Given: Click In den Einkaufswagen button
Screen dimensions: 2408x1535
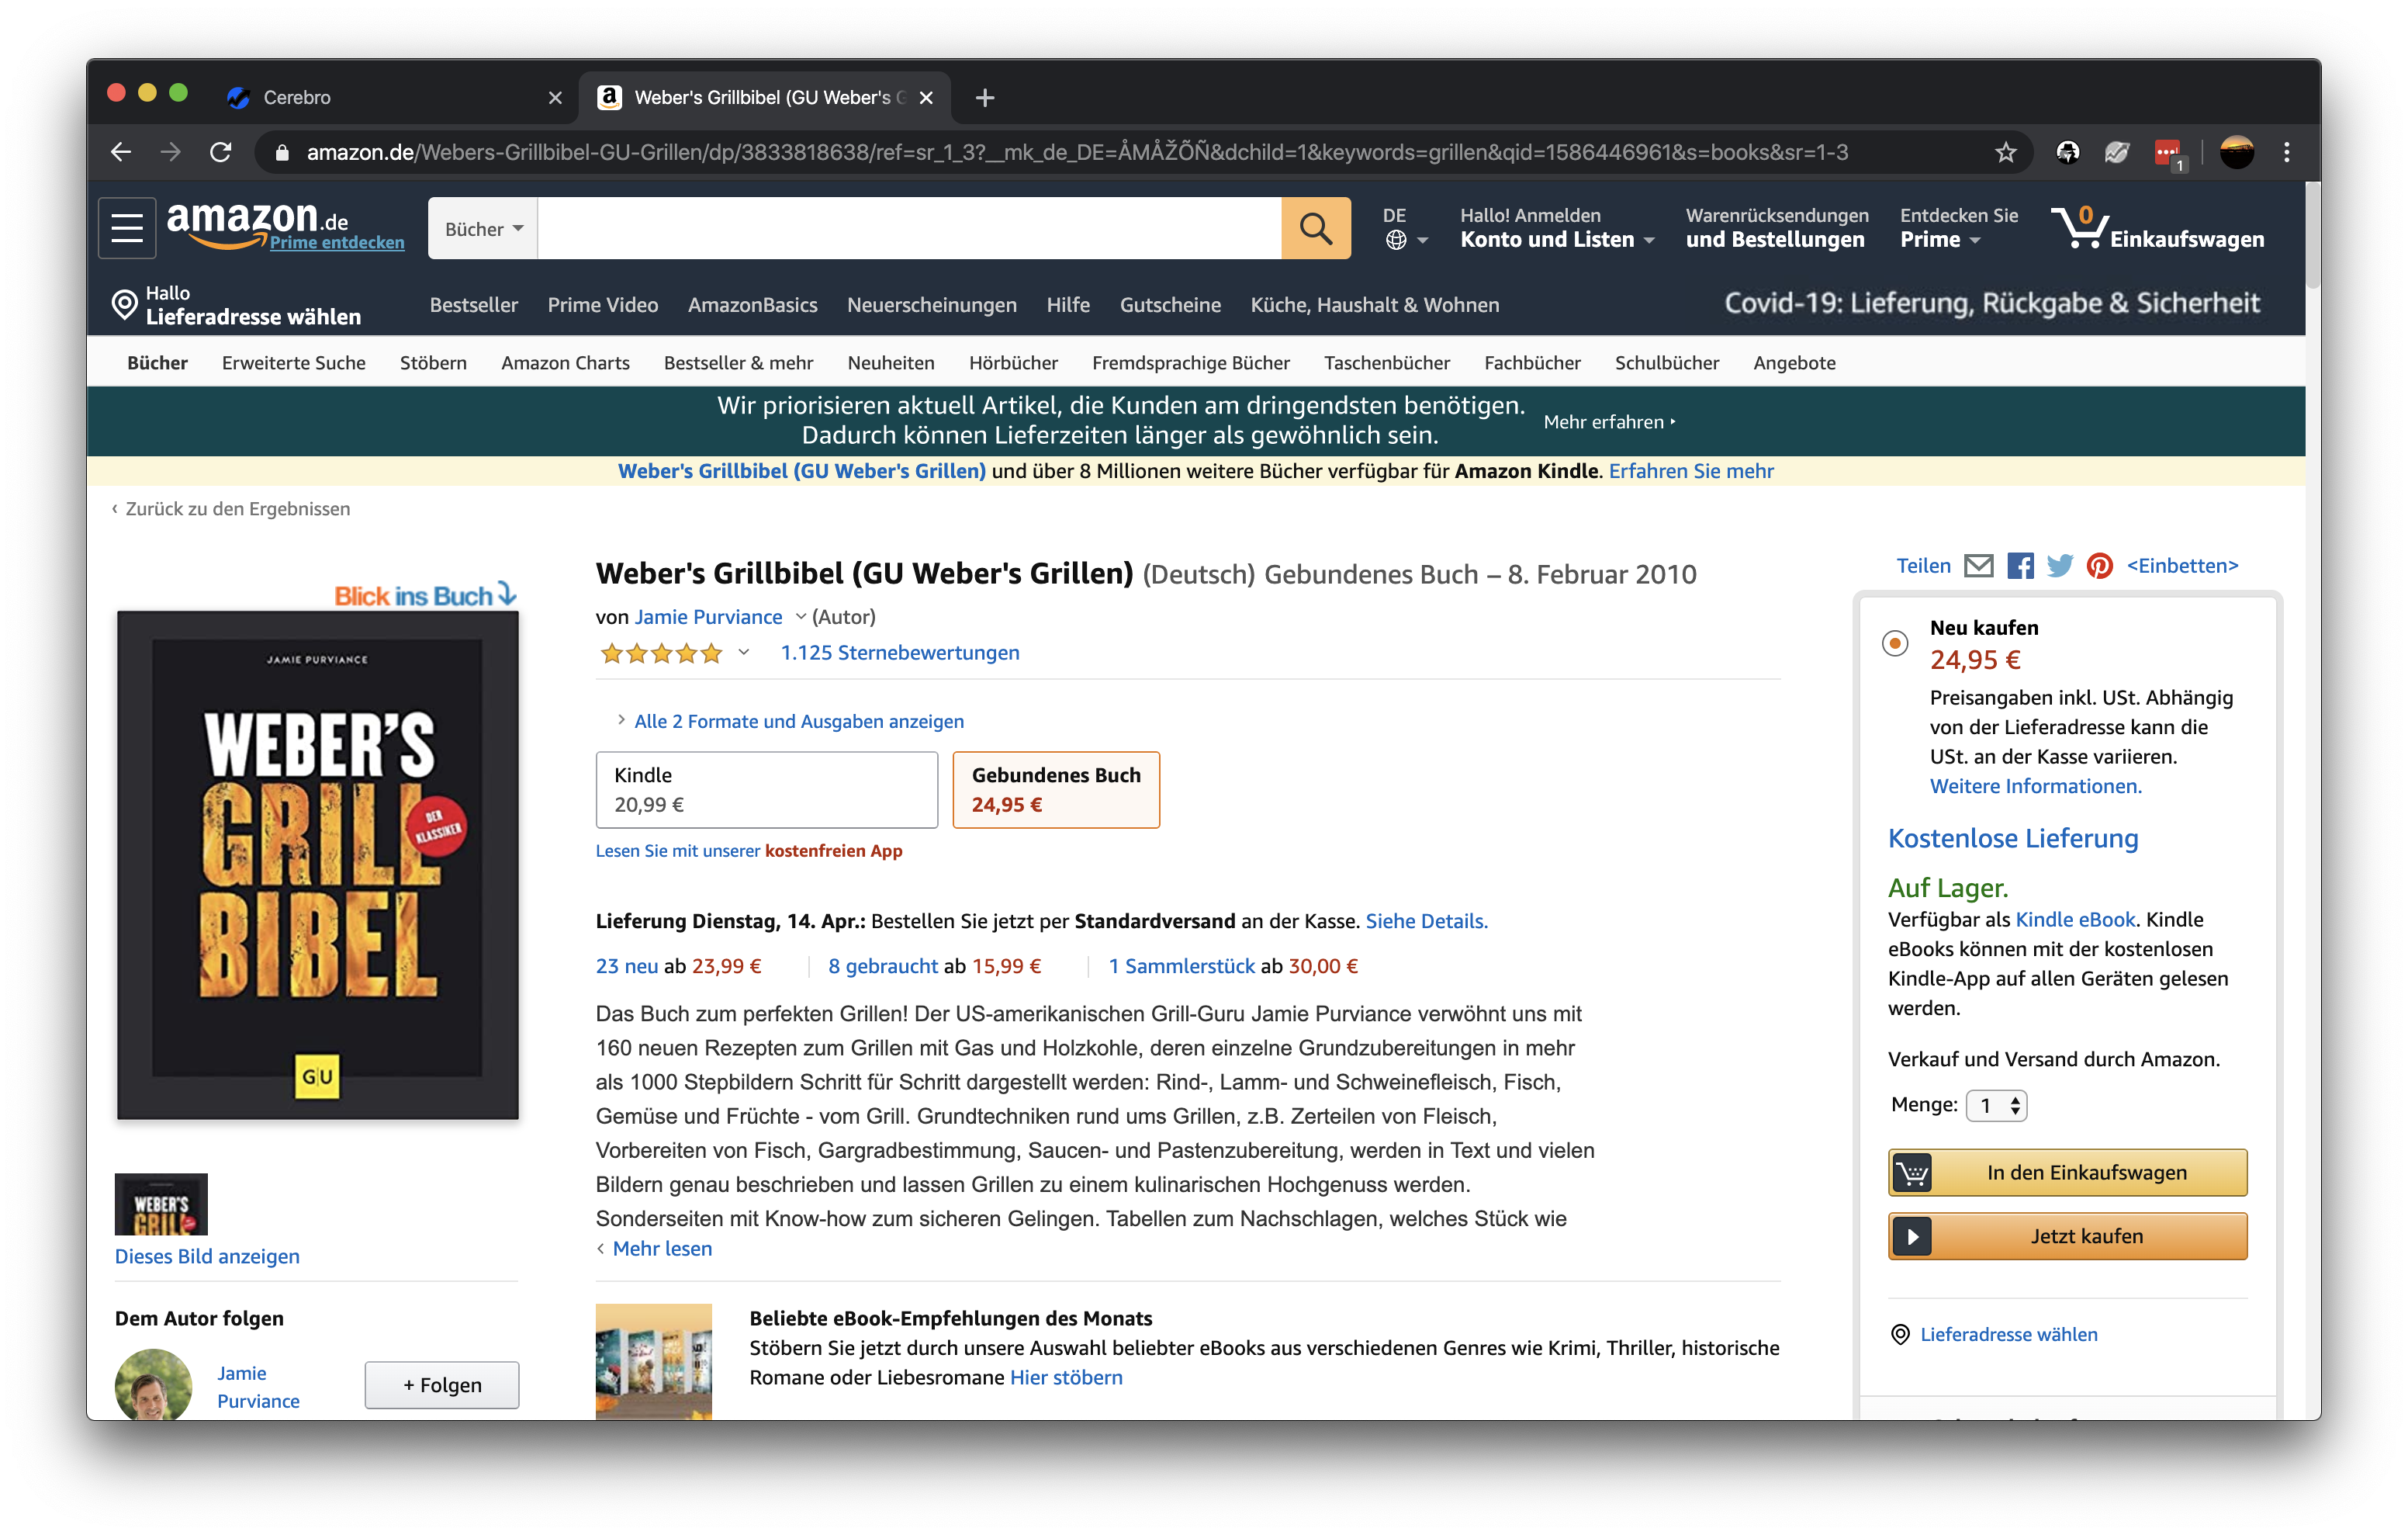Looking at the screenshot, I should [x=2066, y=1172].
